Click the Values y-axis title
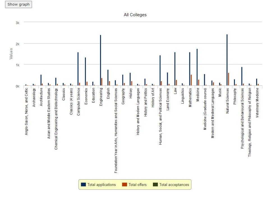264x210 pixels. (x=11, y=54)
